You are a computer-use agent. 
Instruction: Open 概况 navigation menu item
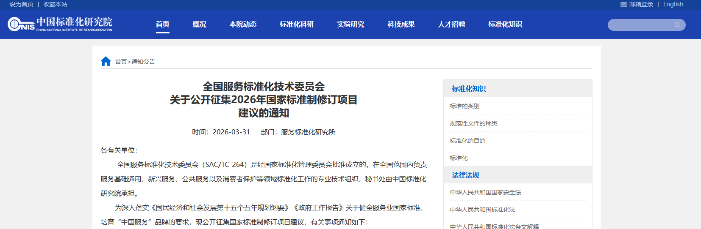click(199, 24)
